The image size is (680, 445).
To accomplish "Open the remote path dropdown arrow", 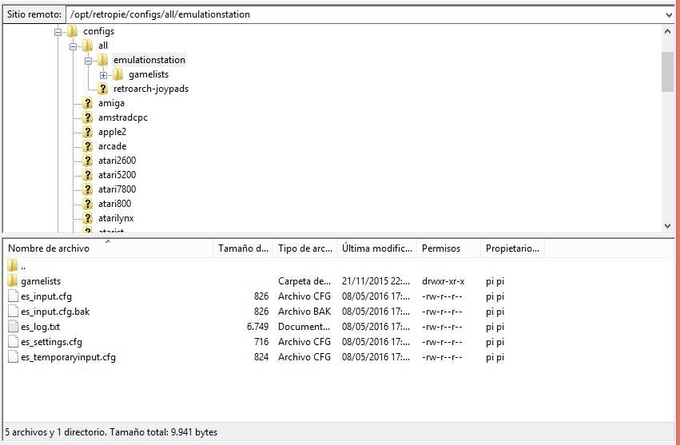I will click(668, 14).
